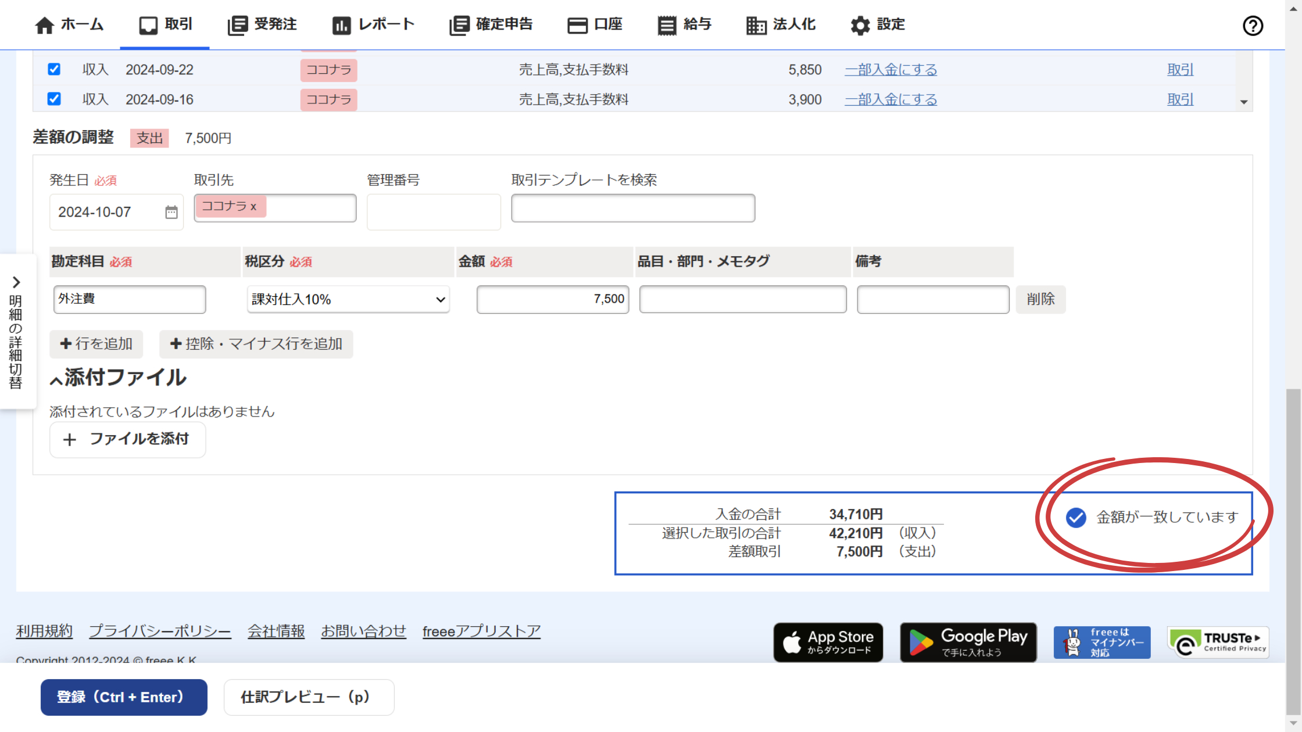
Task: Open the ホーム (Home) screen
Action: pyautogui.click(x=69, y=24)
